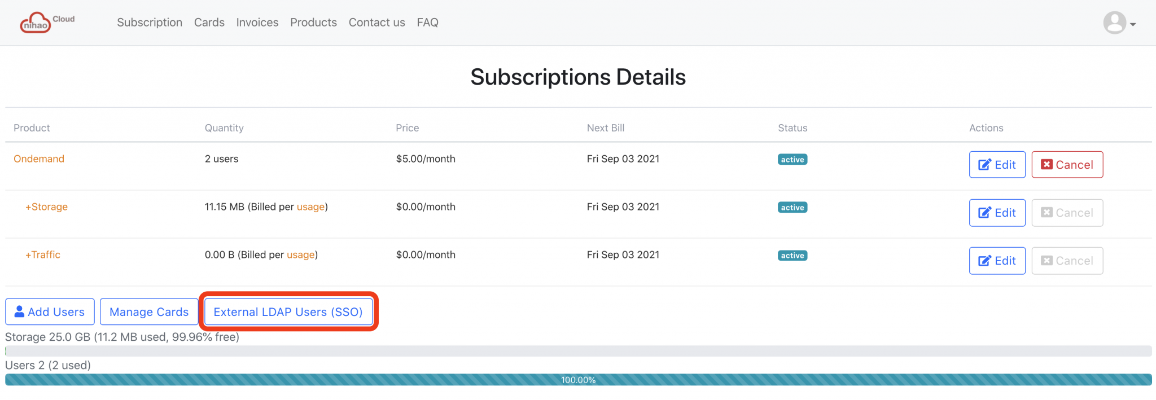The image size is (1156, 400).
Task: Click the Users 100.00% progress bar
Action: pyautogui.click(x=577, y=380)
